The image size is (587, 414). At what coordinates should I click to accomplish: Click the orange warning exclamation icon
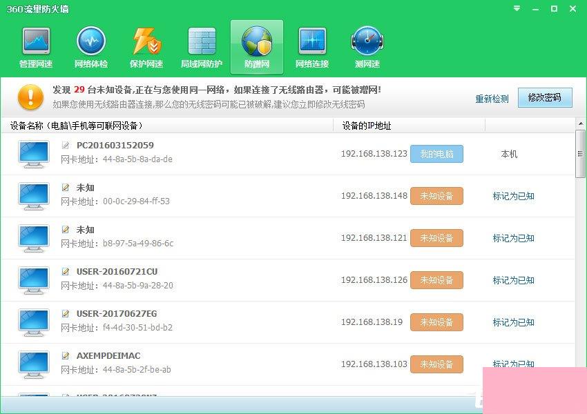tap(30, 97)
